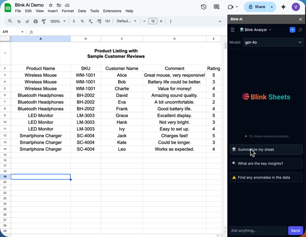Choose 'Find any anomalies in the data' prompt

pyautogui.click(x=266, y=177)
